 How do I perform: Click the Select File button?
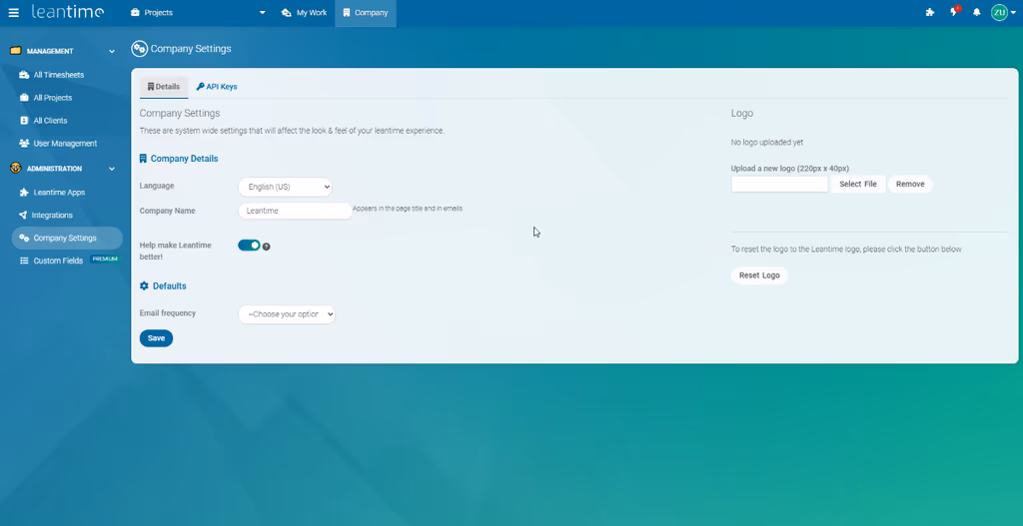[858, 184]
